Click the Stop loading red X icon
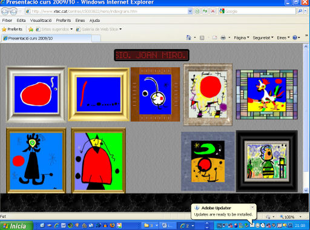The height and width of the screenshot is (230, 310). (x=213, y=11)
